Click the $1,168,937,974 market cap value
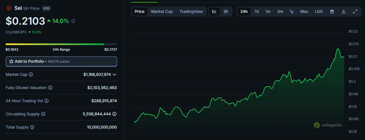This screenshot has width=365, height=140. click(97, 74)
